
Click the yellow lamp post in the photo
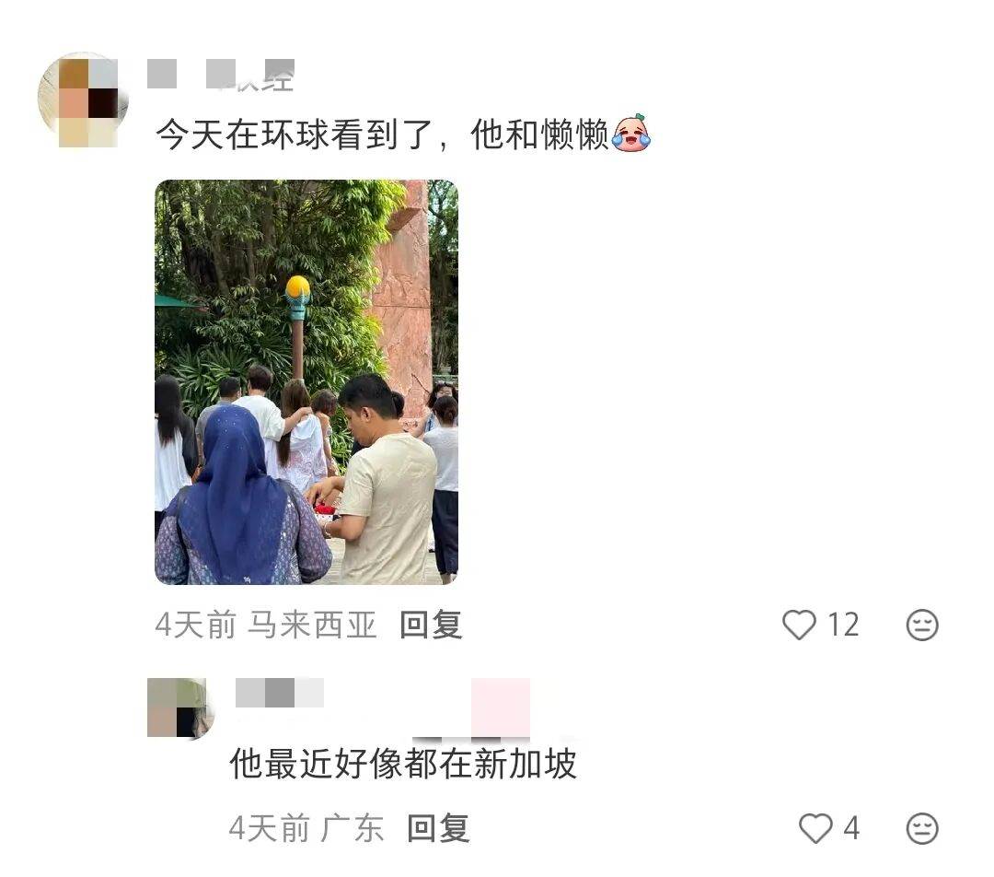(297, 327)
